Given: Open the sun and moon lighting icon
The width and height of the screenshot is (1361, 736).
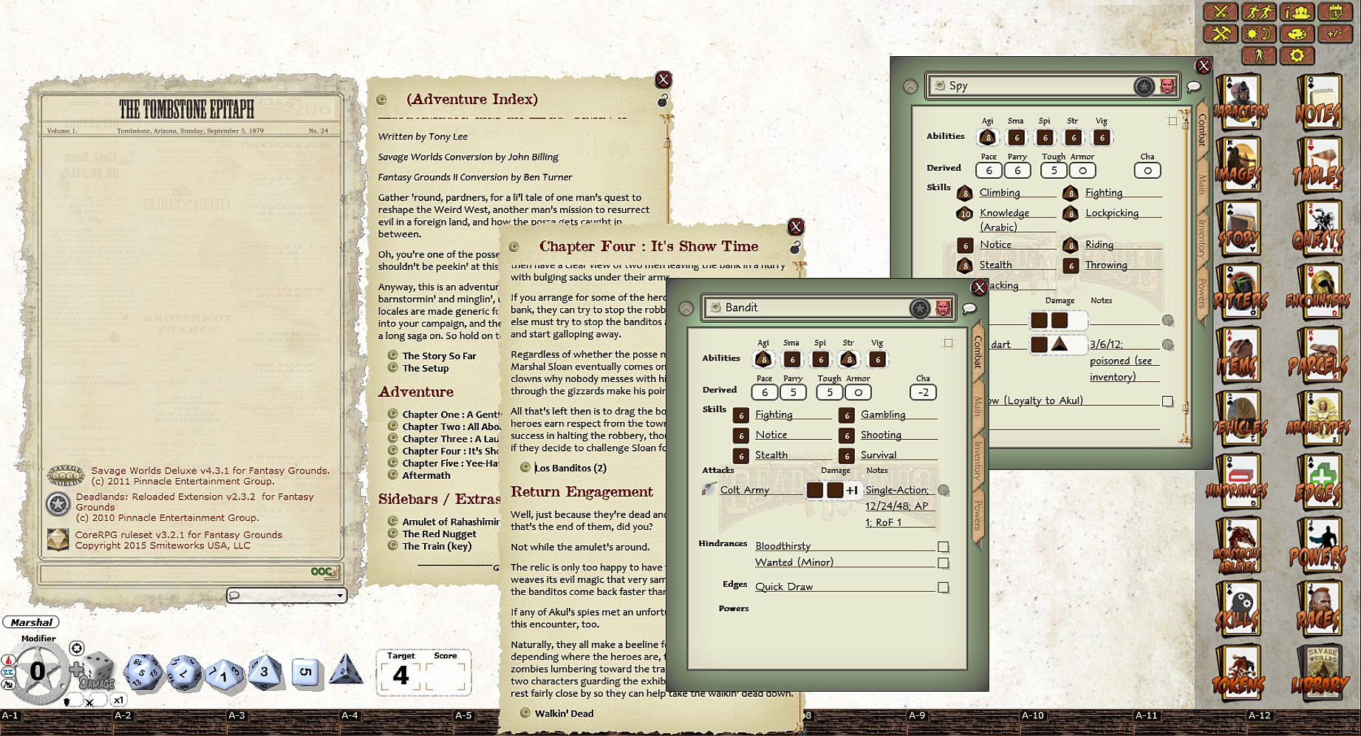Looking at the screenshot, I should click(1258, 34).
